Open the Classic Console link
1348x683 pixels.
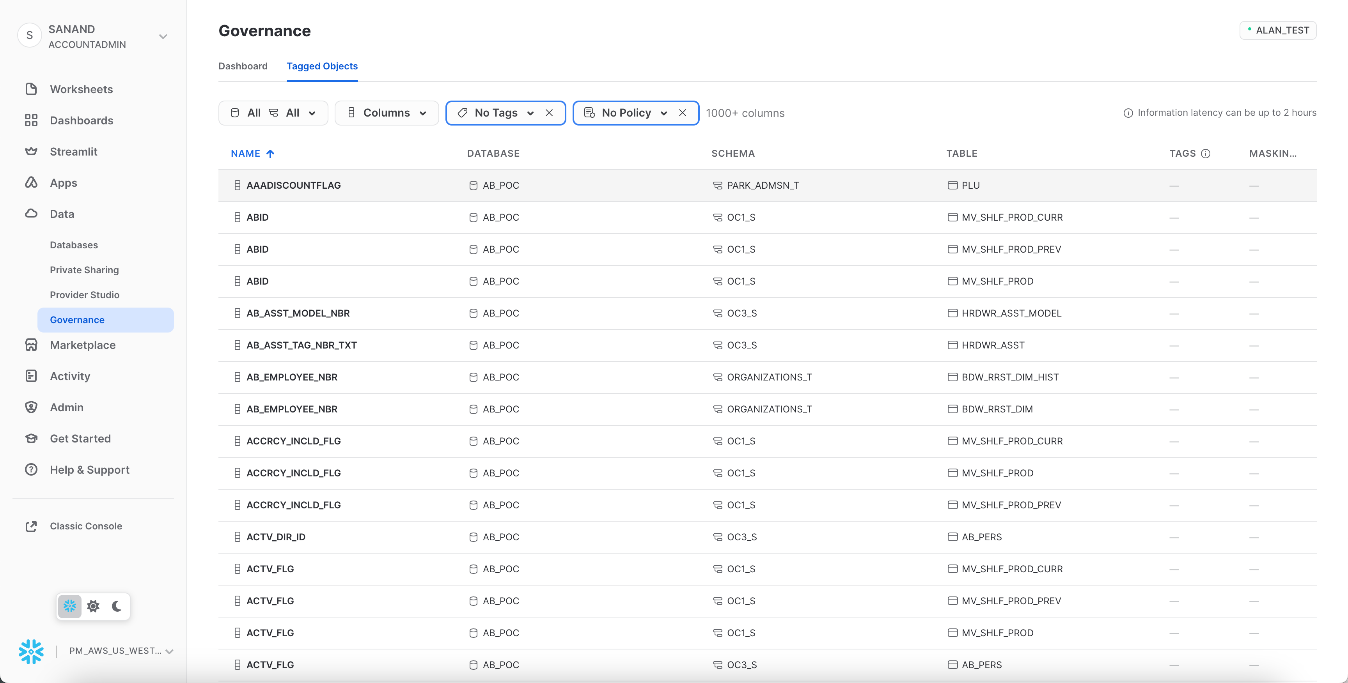85,526
